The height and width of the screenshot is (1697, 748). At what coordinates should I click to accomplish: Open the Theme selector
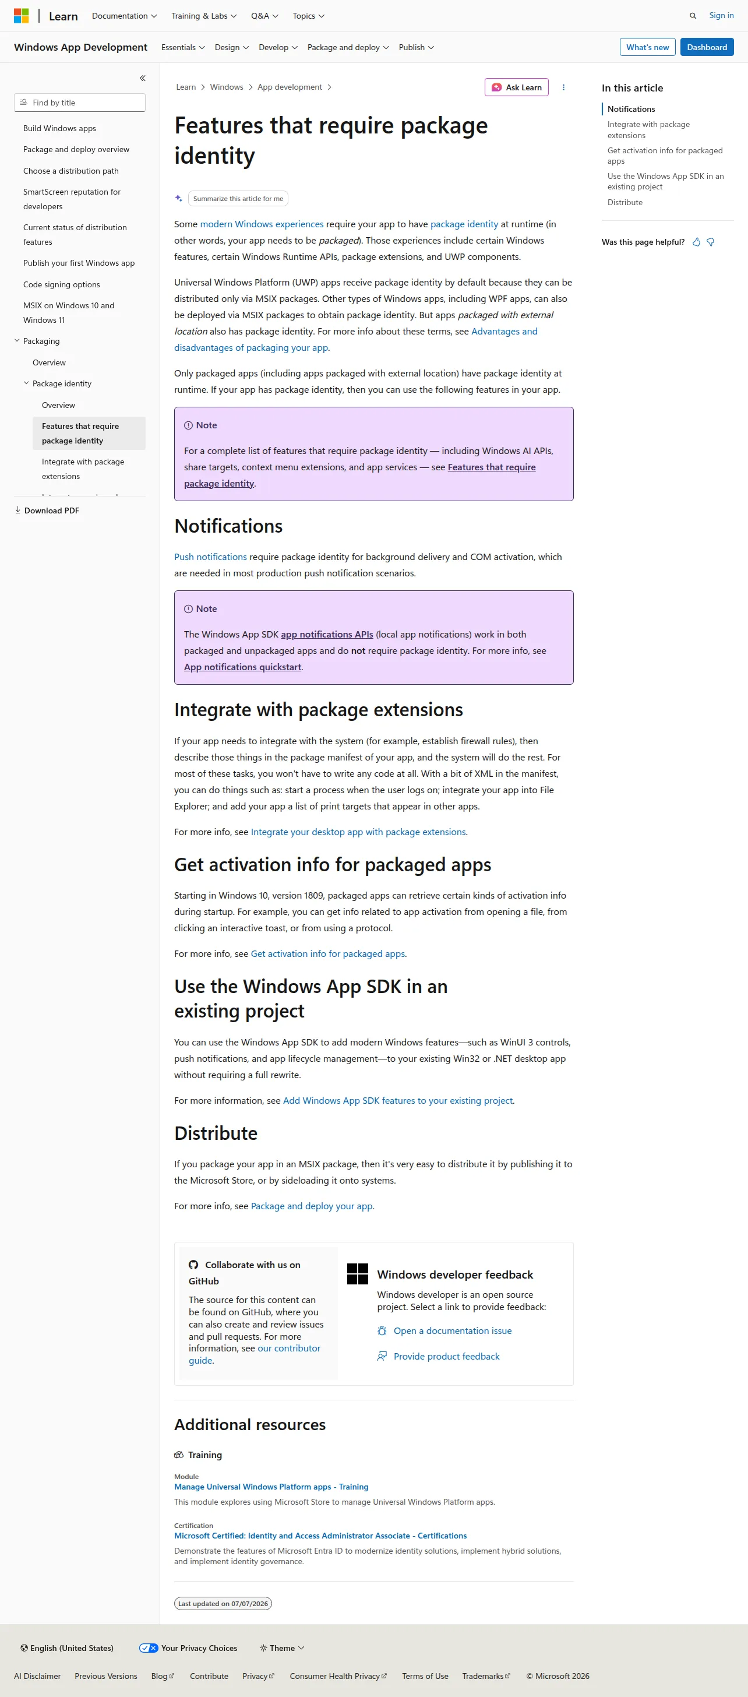pos(282,1648)
